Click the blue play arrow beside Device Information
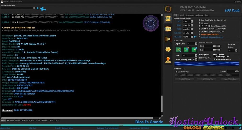Viewport: 242px width, 130px height. pos(38,8)
